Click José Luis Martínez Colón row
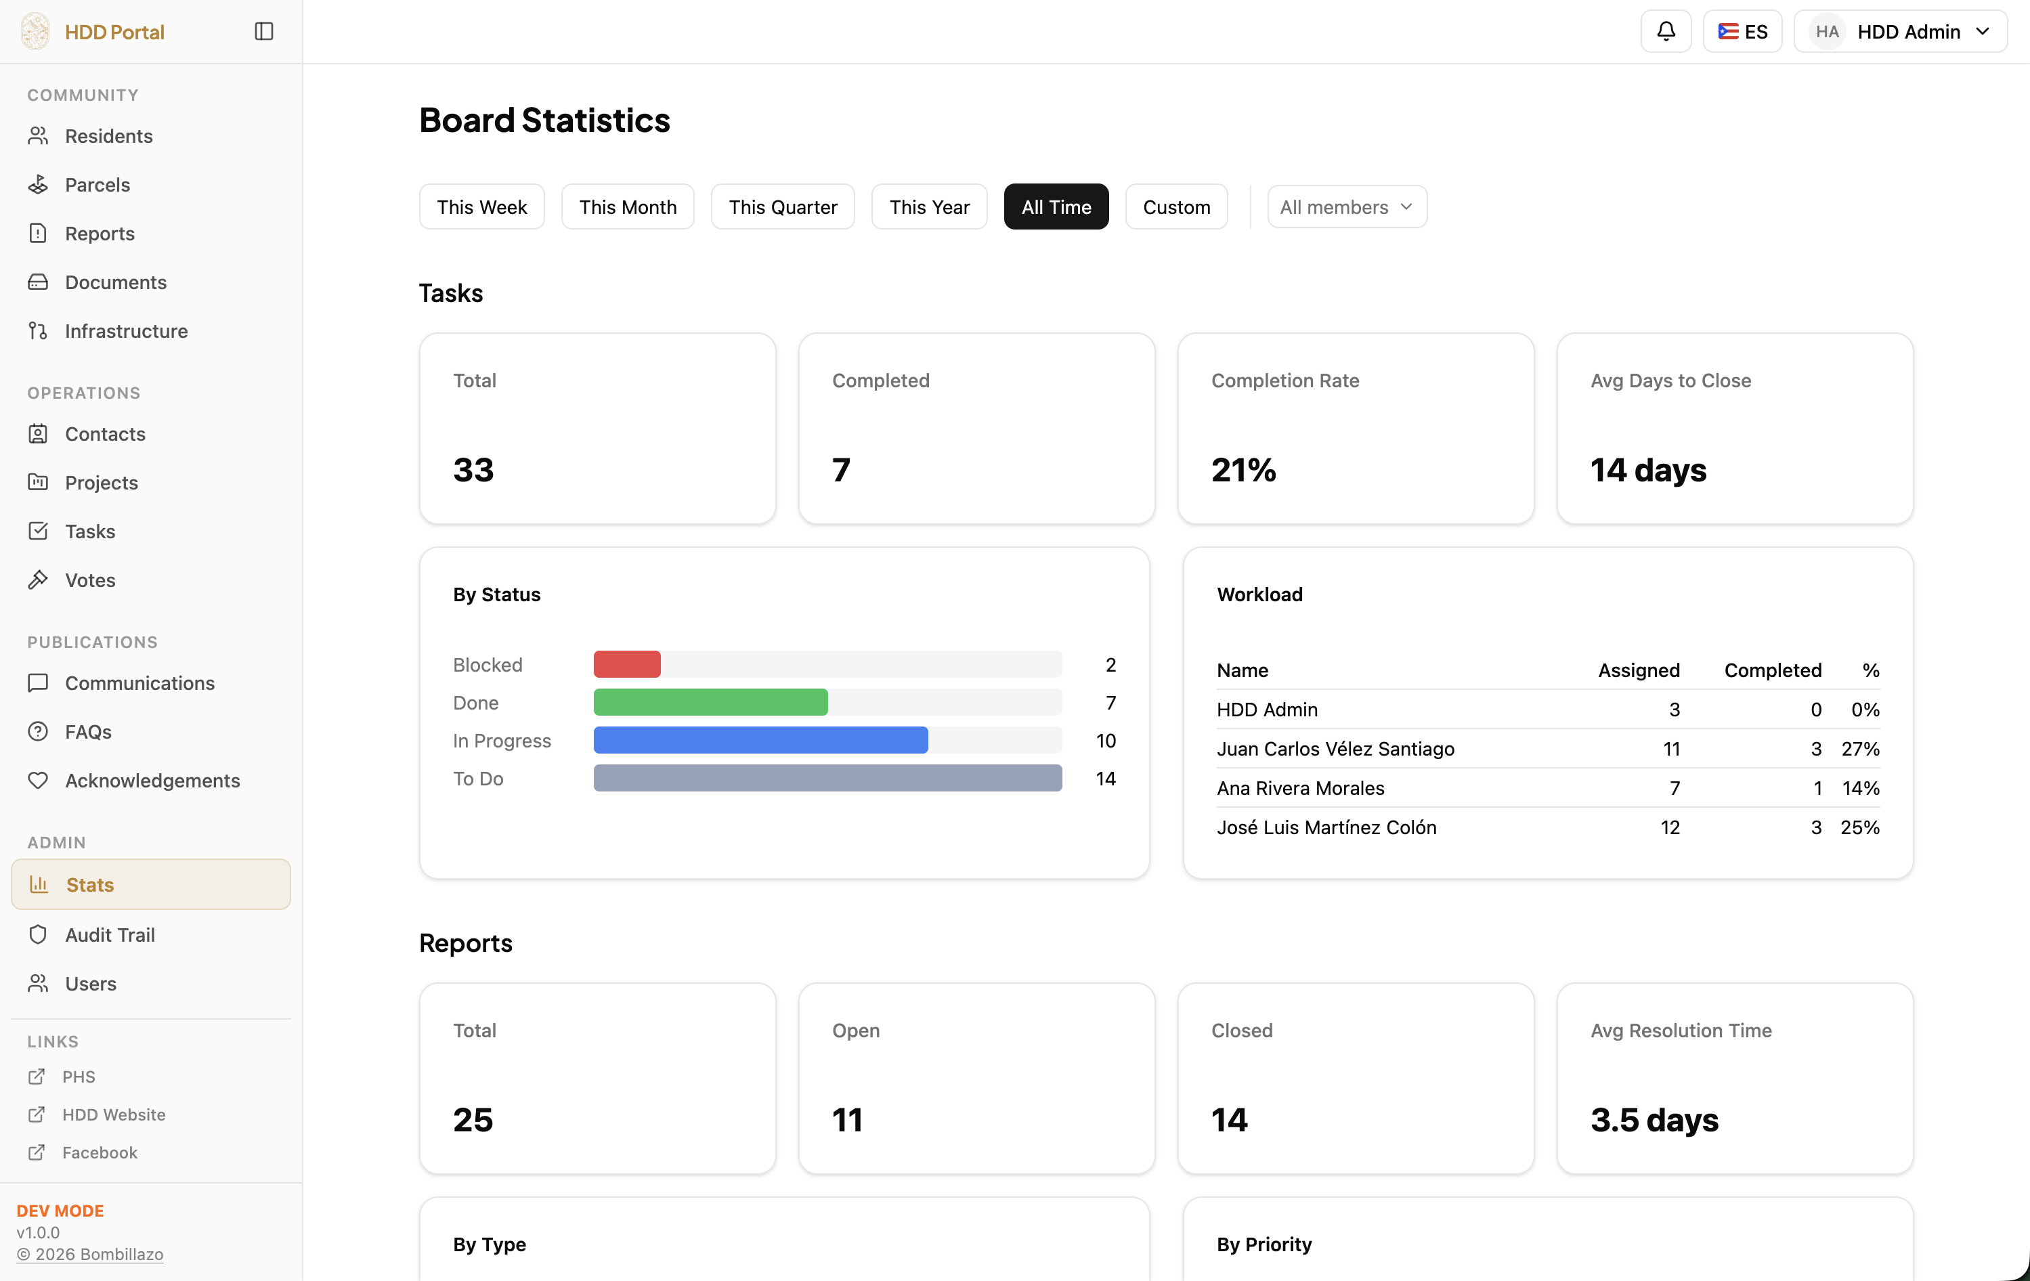Screen dimensions: 2030x1281 (1548, 827)
